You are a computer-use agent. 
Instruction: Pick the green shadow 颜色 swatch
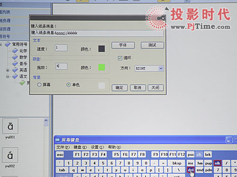[101, 67]
